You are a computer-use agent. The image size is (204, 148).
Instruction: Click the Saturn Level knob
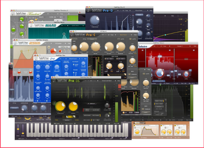coord(186,74)
